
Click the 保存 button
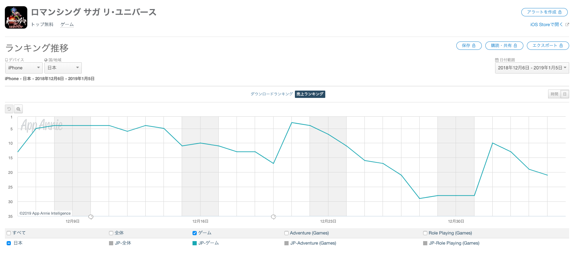[x=469, y=46]
